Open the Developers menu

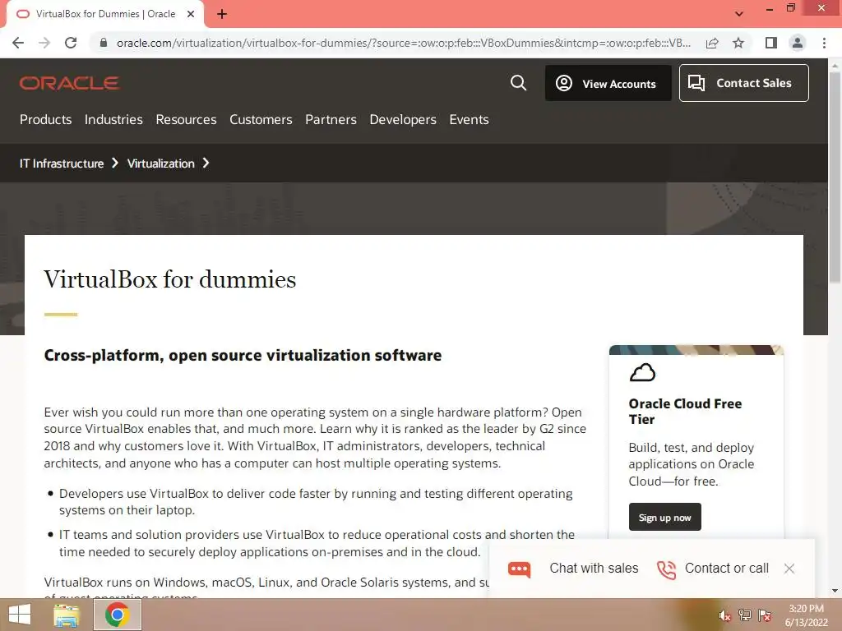click(403, 120)
